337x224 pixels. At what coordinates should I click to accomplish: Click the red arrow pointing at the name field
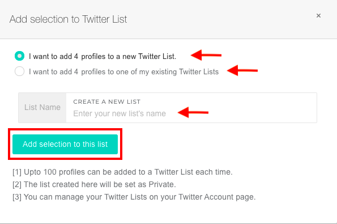click(193, 112)
